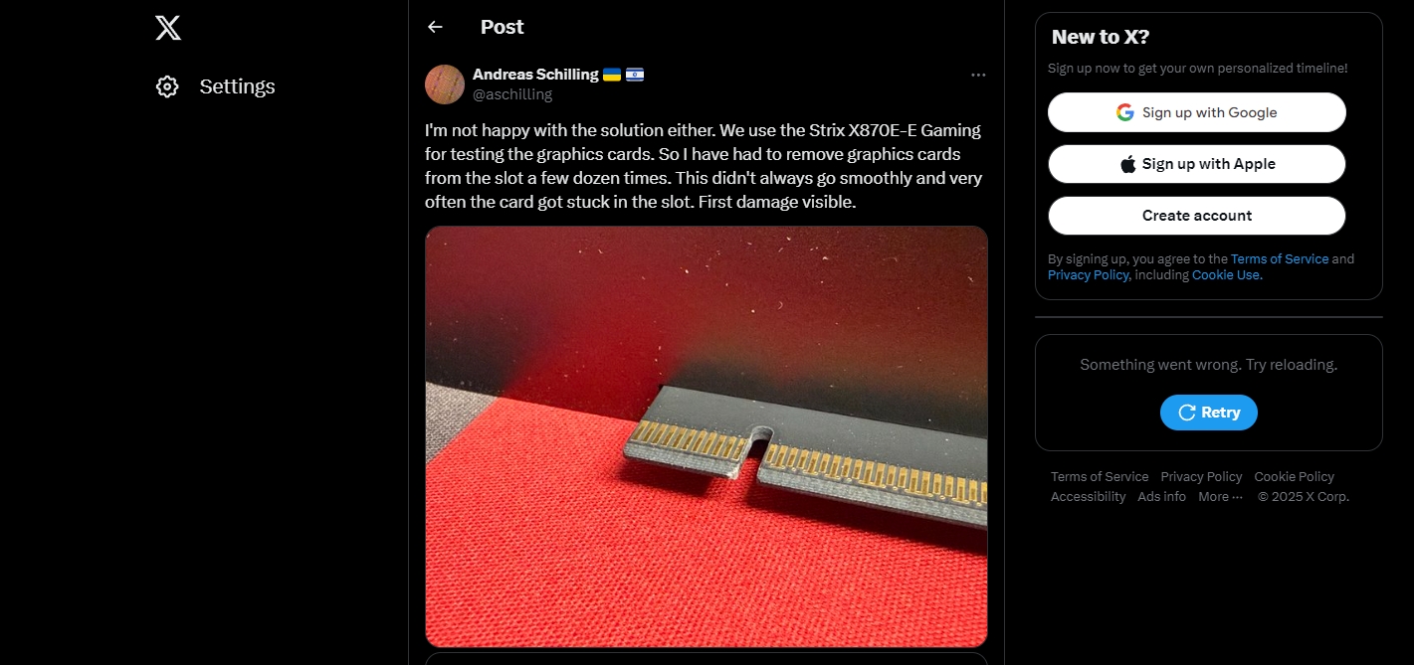Go back using the arrow icon
Screen dimensions: 1414x665
click(435, 27)
